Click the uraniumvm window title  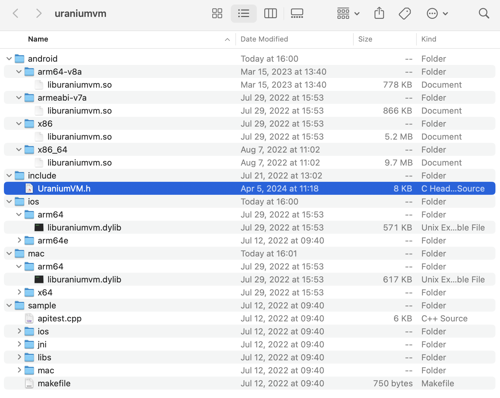pyautogui.click(x=81, y=13)
